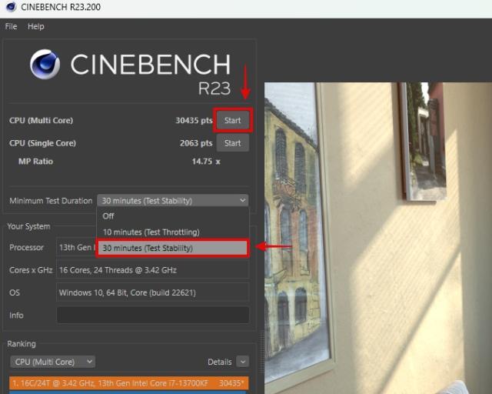The width and height of the screenshot is (492, 394).
Task: Start the CPU Single Core test
Action: coord(232,143)
